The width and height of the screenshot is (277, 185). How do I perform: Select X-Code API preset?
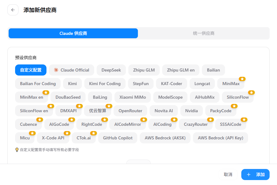coord(53,138)
